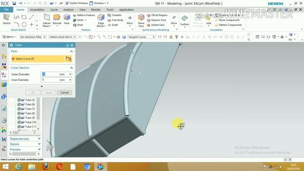Image resolution: width=304 pixels, height=171 pixels.
Task: Select the Line sketch tool
Action: (x=31, y=17)
